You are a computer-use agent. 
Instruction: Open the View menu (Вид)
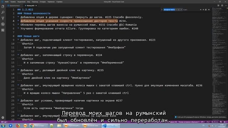[28, 2]
